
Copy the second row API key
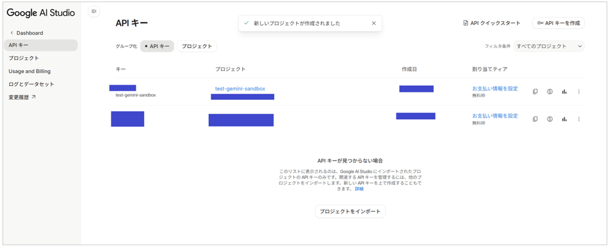click(535, 119)
